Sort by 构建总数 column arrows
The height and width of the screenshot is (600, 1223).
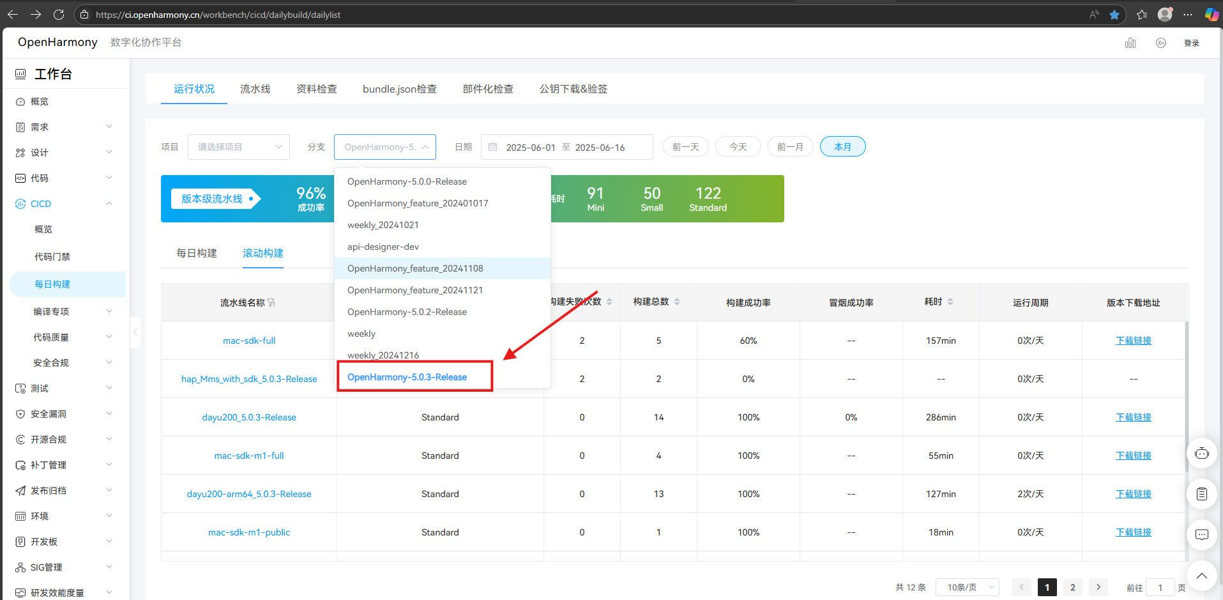677,302
